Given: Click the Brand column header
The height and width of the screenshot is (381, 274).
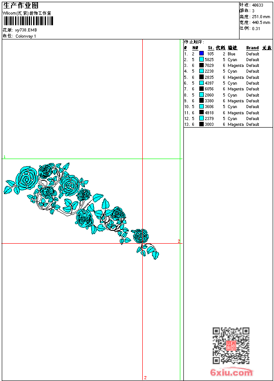Looking at the screenshot, I should tap(252, 48).
